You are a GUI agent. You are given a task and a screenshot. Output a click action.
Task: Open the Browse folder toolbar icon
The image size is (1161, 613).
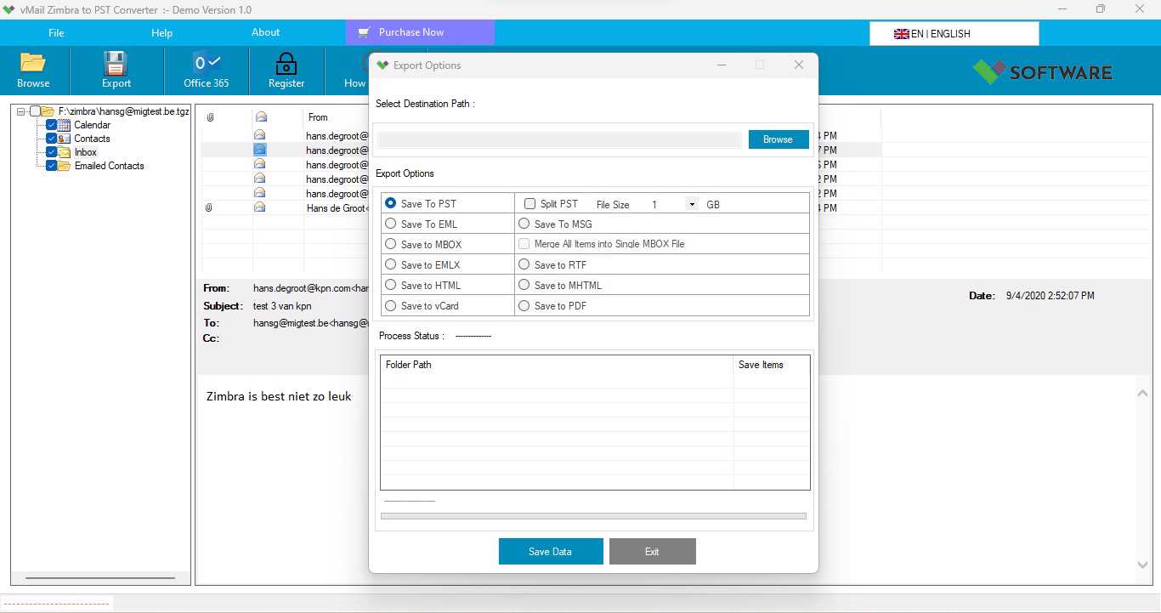[x=33, y=64]
